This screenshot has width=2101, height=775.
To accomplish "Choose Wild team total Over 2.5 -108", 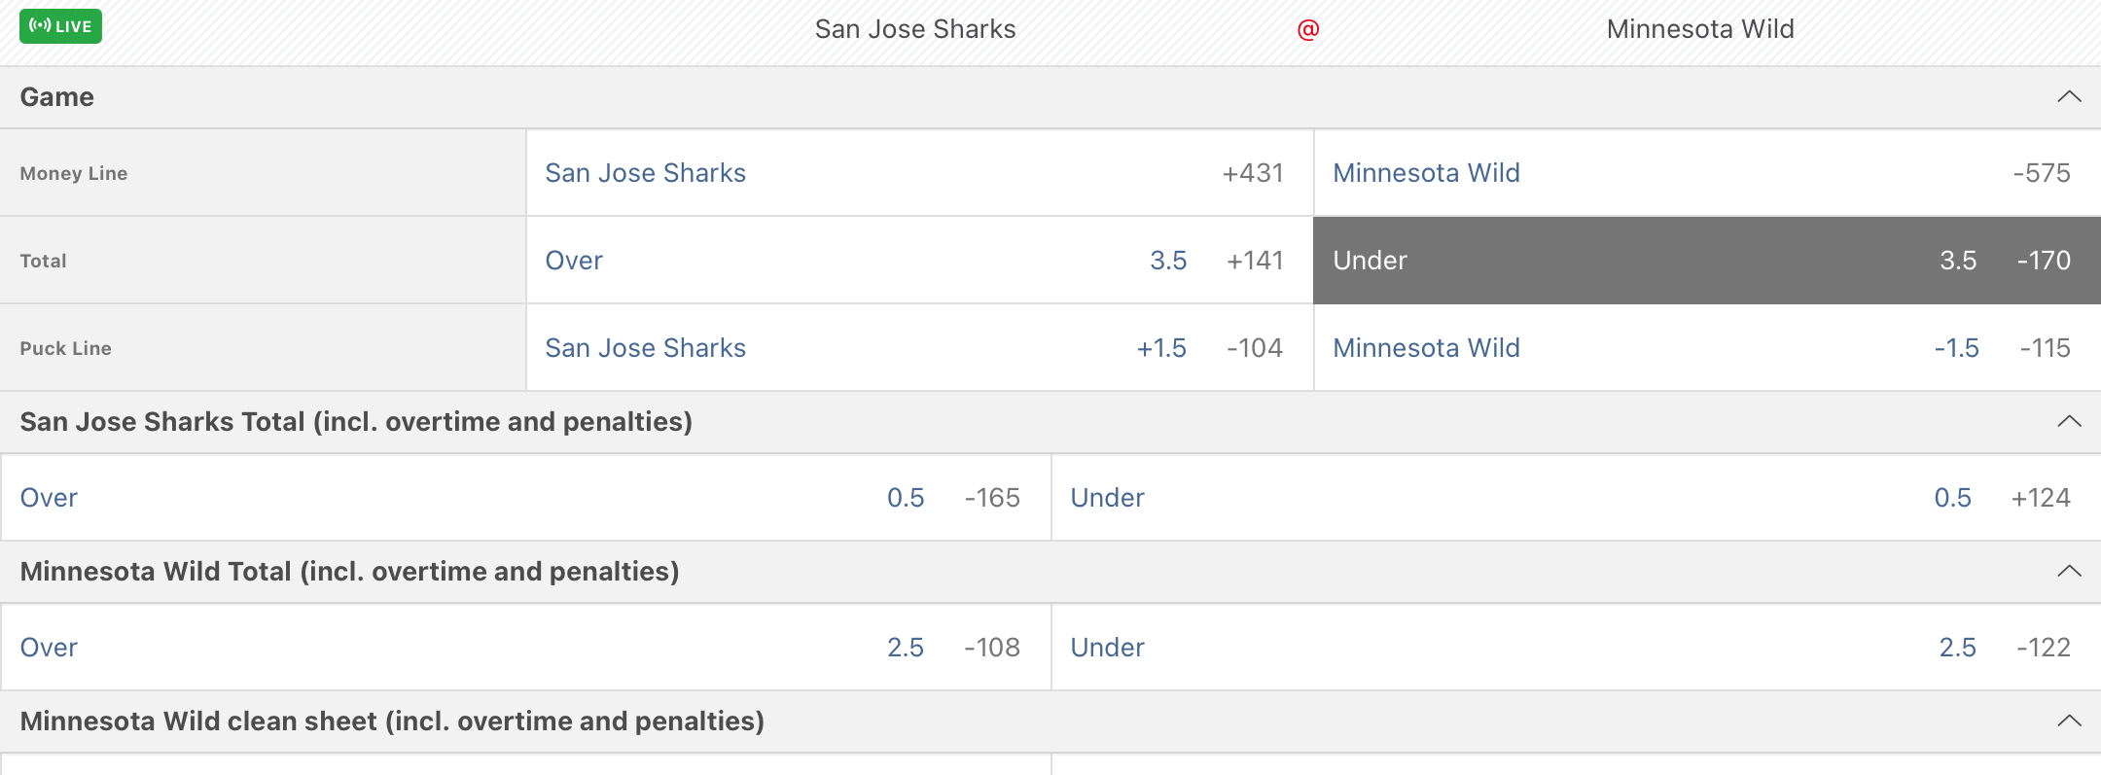I will click(525, 648).
